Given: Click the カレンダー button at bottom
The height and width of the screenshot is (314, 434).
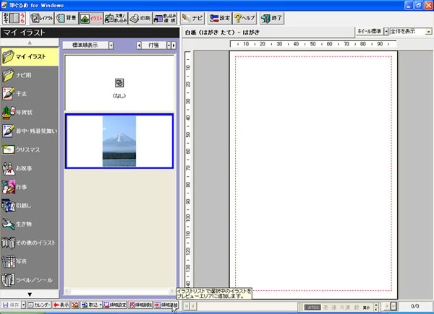Looking at the screenshot, I should click(41, 305).
